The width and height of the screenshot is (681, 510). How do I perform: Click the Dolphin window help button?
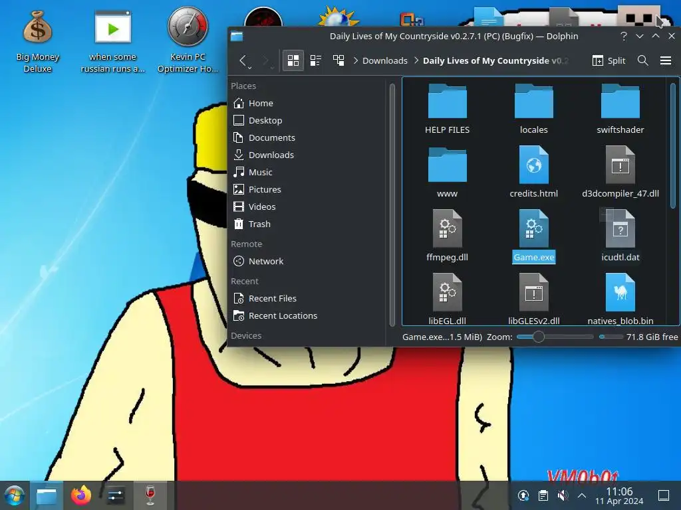pyautogui.click(x=624, y=36)
